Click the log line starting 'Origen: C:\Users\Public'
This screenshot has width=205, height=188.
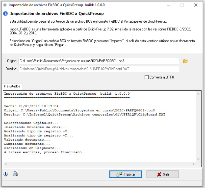pos(79,110)
